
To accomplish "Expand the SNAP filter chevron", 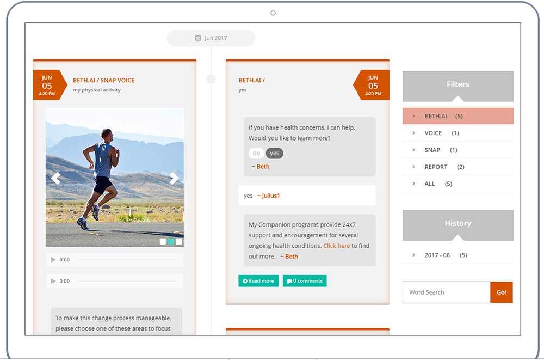I will tap(413, 150).
